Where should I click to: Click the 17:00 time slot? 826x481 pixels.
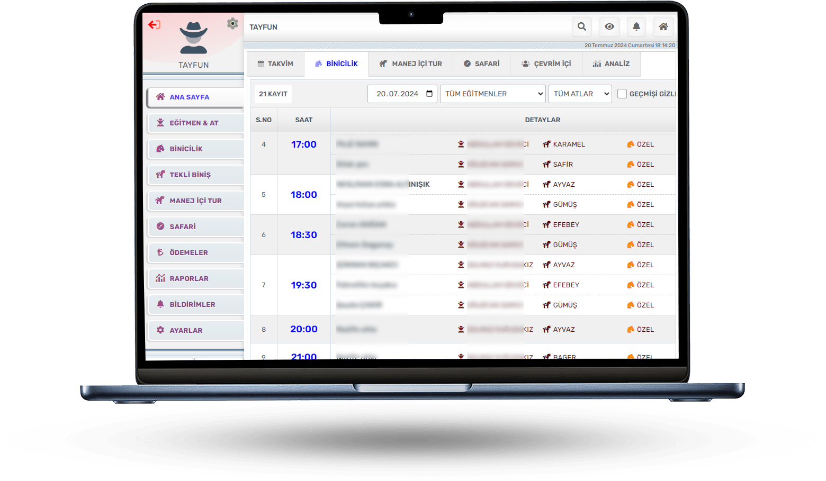(x=304, y=144)
